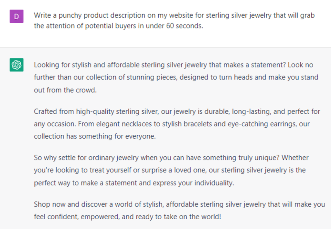Click the closing paragraph starting 'Shop now'
Image resolution: width=331 pixels, height=229 pixels.
(179, 210)
